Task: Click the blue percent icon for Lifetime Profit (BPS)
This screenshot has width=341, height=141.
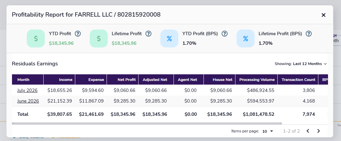Action: point(245,38)
